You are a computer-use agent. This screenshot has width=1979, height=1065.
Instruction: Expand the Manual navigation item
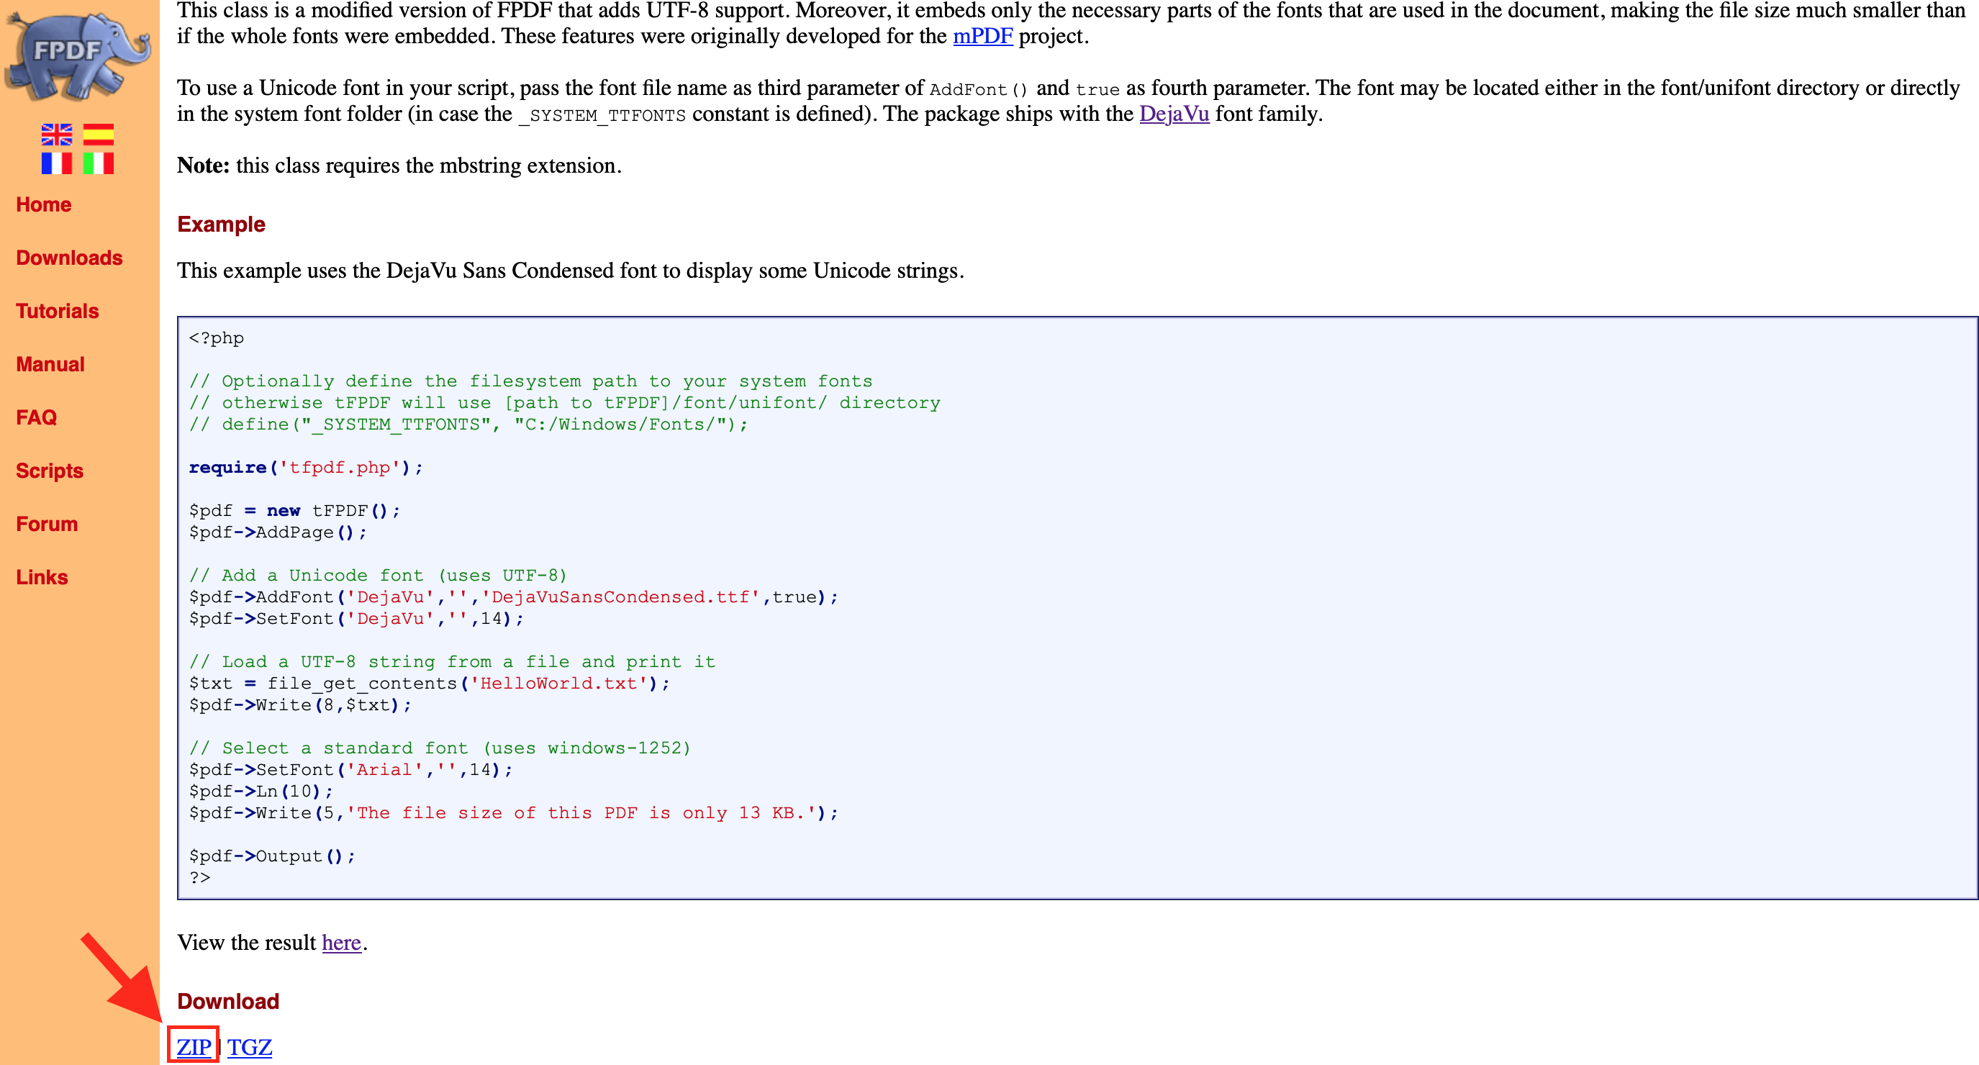[48, 365]
